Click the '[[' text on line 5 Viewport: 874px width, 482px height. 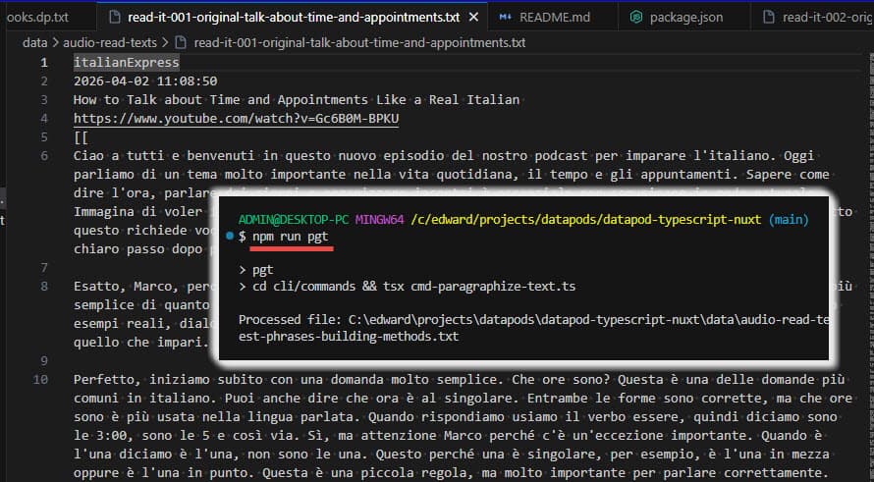(81, 137)
